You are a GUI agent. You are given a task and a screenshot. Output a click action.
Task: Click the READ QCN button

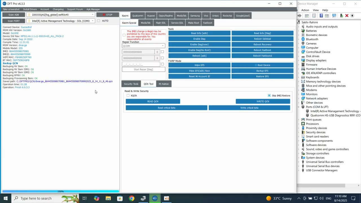pos(153,101)
